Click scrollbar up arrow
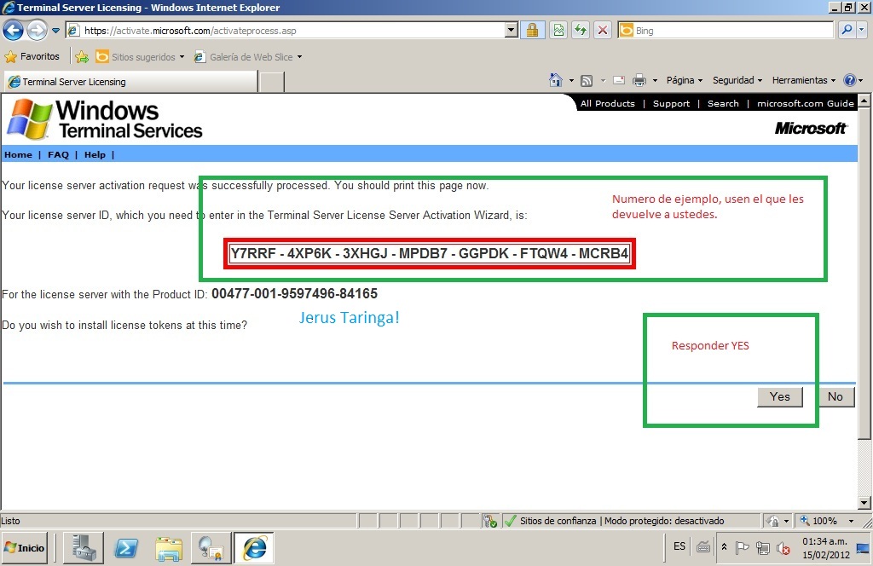This screenshot has height=566, width=873. 864,101
